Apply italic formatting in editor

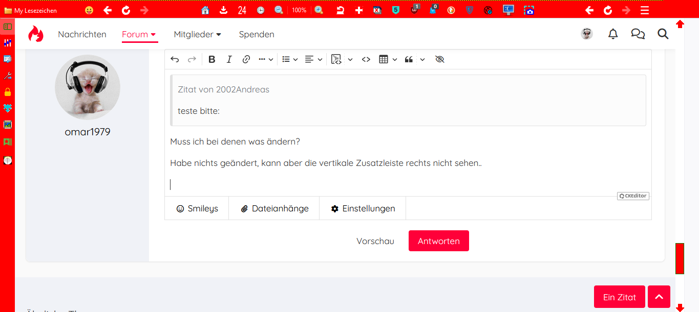click(x=229, y=59)
